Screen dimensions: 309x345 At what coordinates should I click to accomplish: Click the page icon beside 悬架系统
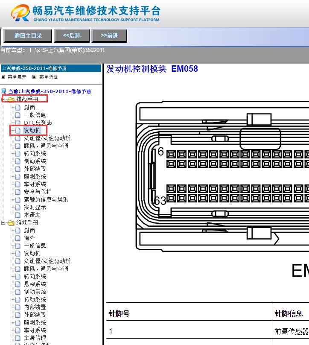[x=18, y=284]
